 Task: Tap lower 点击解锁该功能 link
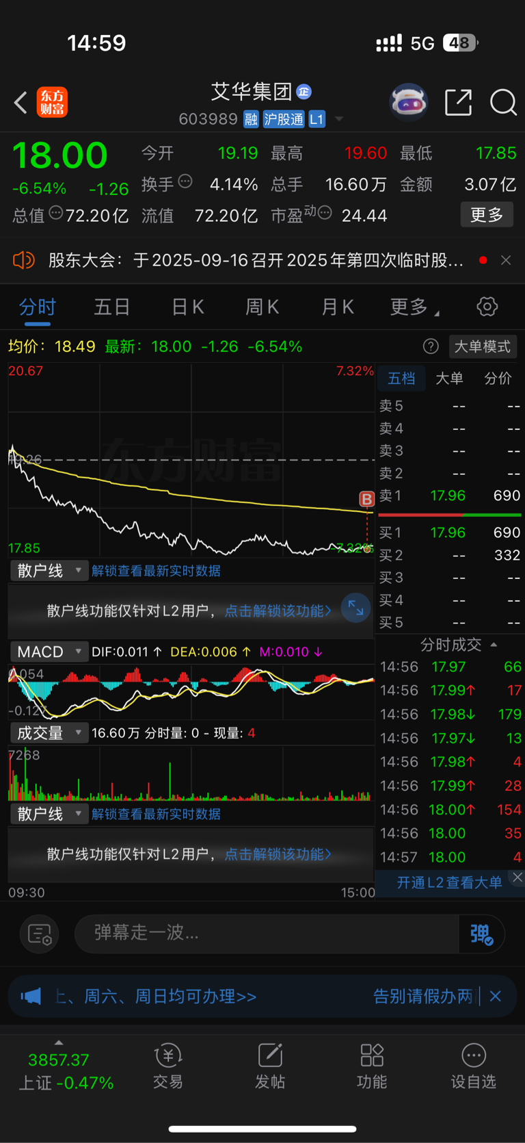tap(278, 854)
